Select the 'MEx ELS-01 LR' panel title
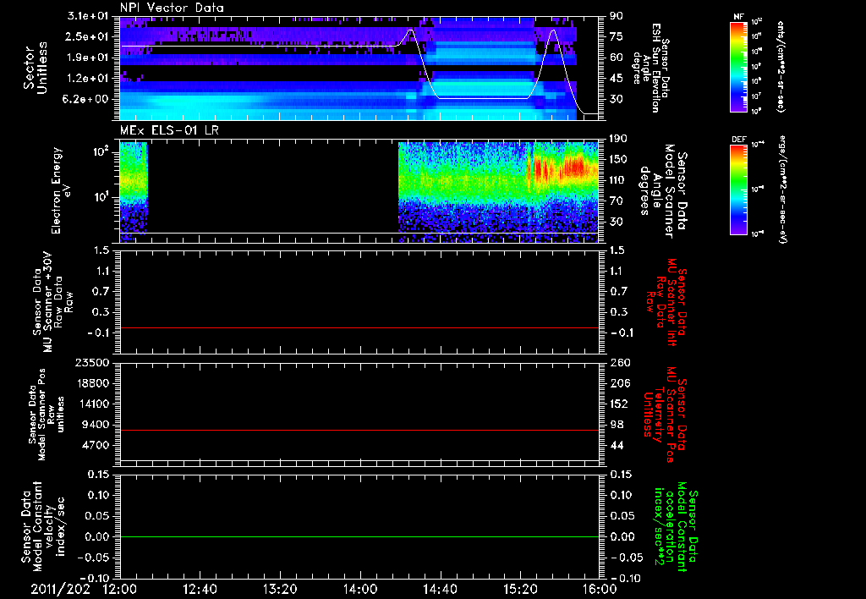This screenshot has height=599, width=866. coord(167,131)
